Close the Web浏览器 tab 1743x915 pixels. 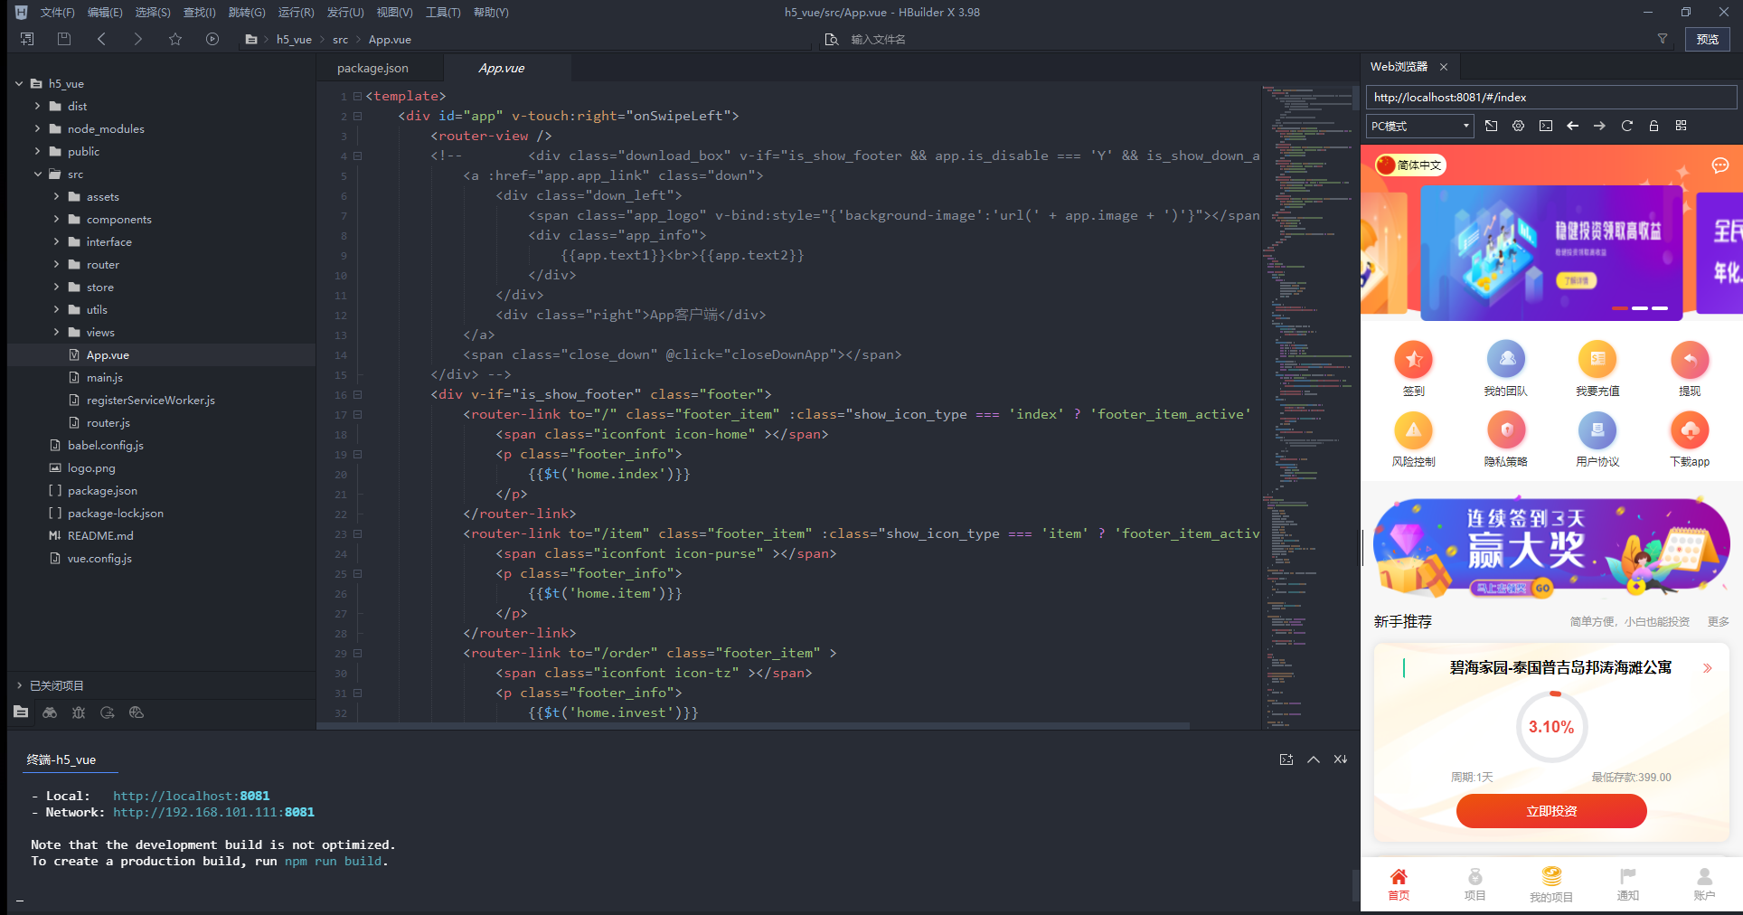[x=1444, y=67]
